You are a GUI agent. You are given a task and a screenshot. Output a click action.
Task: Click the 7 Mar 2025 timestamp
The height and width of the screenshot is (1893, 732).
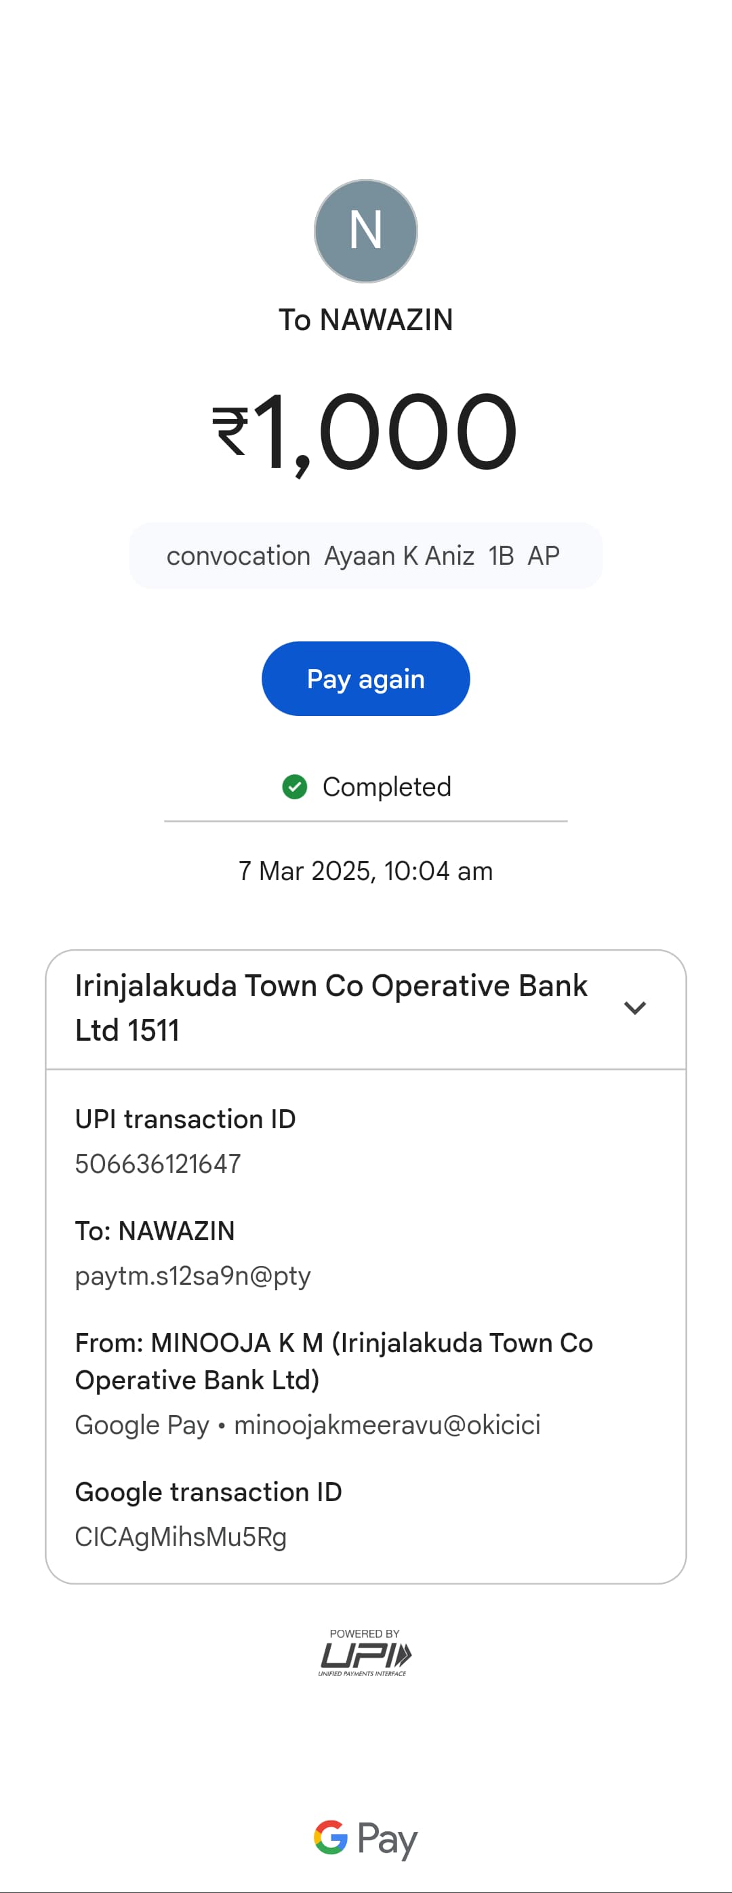365,871
